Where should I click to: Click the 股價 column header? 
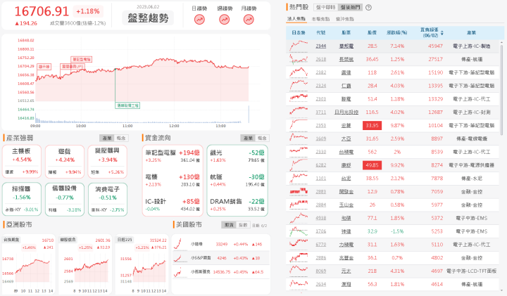pos(373,33)
